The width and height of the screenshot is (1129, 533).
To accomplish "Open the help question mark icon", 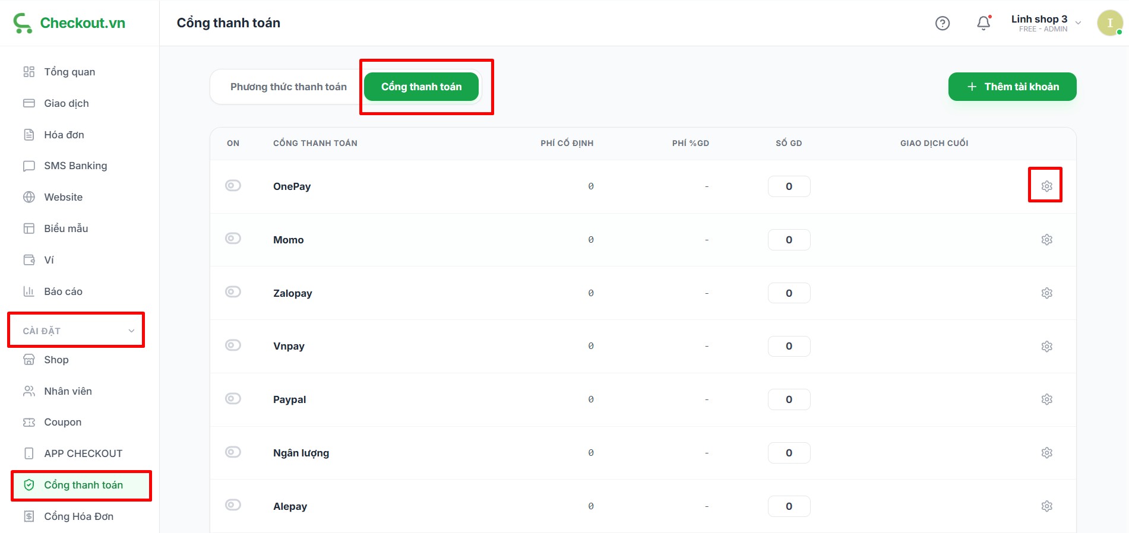I will click(942, 23).
